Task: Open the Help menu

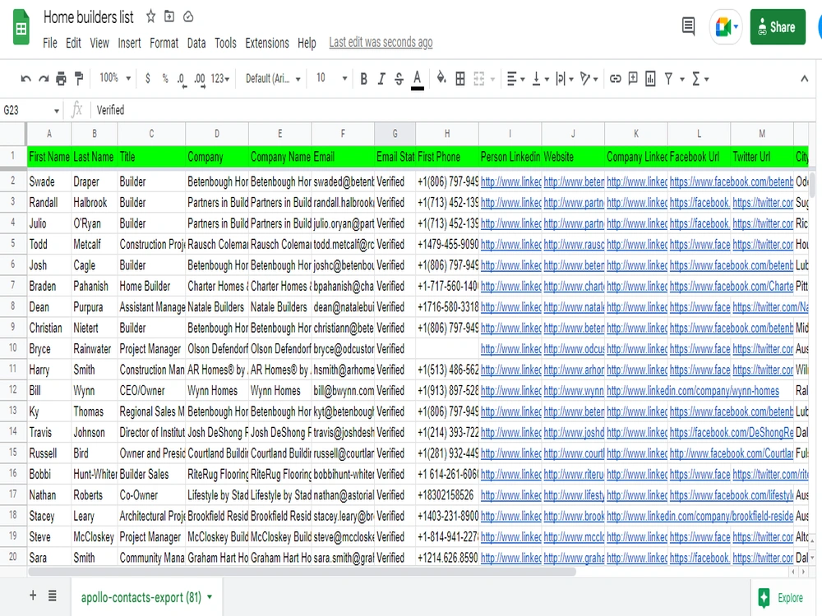Action: (x=307, y=43)
